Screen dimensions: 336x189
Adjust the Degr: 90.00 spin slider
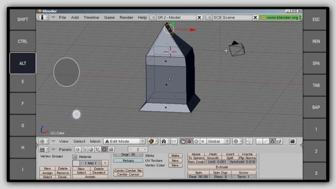pos(198,177)
